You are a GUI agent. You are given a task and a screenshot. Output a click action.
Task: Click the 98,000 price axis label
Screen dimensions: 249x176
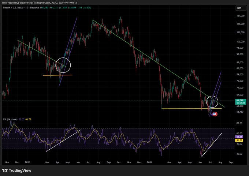pos(240,48)
